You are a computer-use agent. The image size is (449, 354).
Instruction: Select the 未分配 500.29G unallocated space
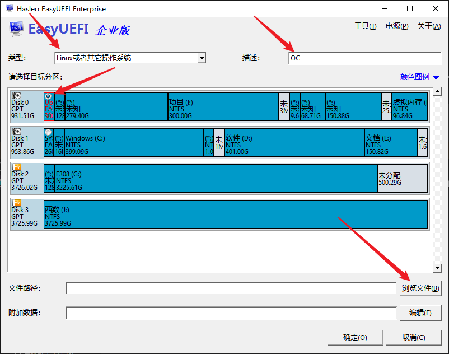(x=403, y=178)
